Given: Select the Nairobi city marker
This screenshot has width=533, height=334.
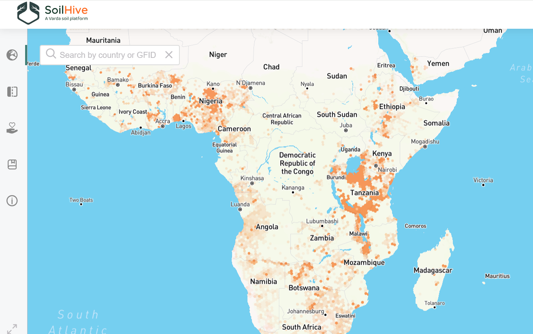Looking at the screenshot, I should [376, 166].
